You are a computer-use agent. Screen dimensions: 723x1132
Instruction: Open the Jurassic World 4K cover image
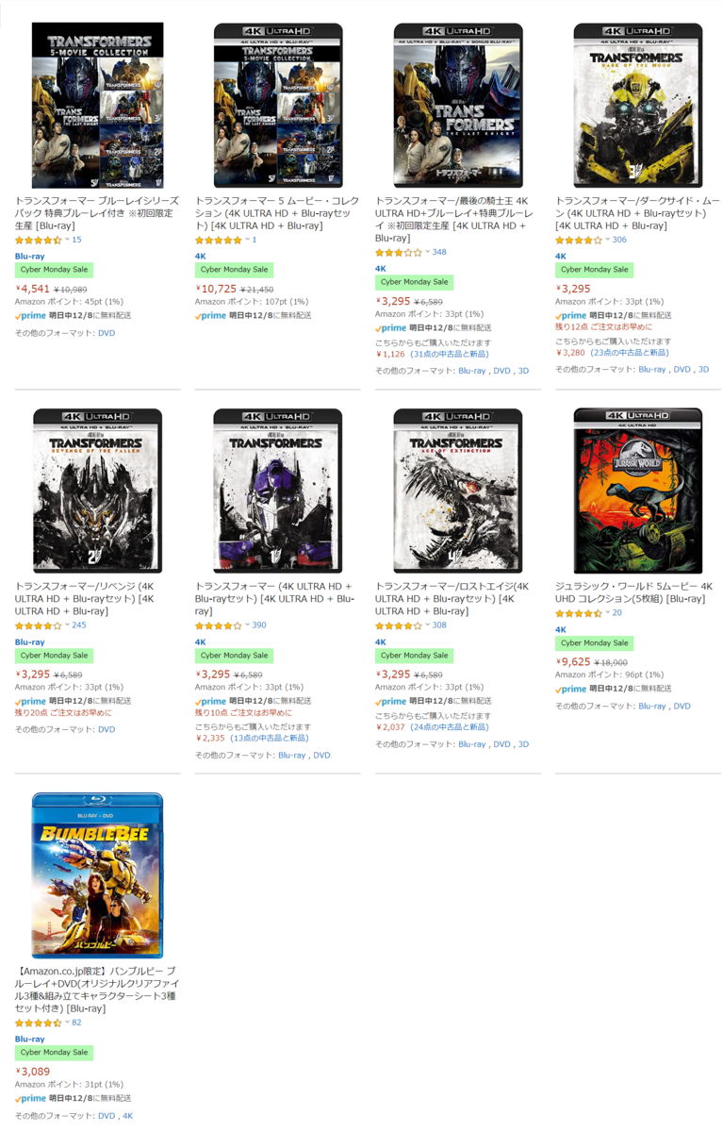[638, 491]
